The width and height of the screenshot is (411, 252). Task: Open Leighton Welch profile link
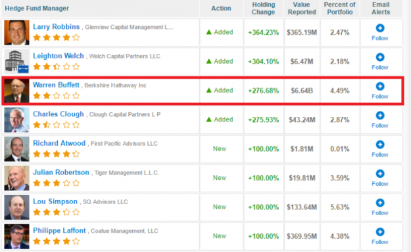58,56
